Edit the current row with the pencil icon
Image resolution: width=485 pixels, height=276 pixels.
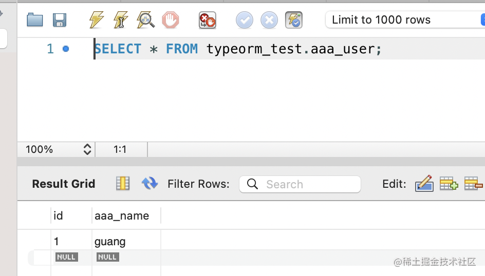[424, 184]
